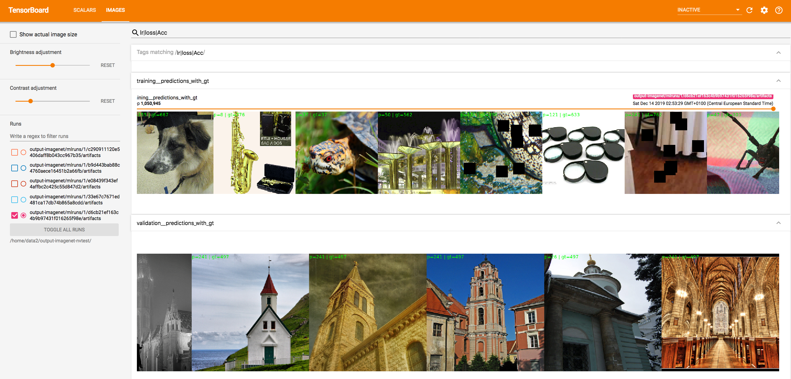Image resolution: width=791 pixels, height=379 pixels.
Task: Collapse the training_predictions_with_gt section
Action: [x=779, y=81]
